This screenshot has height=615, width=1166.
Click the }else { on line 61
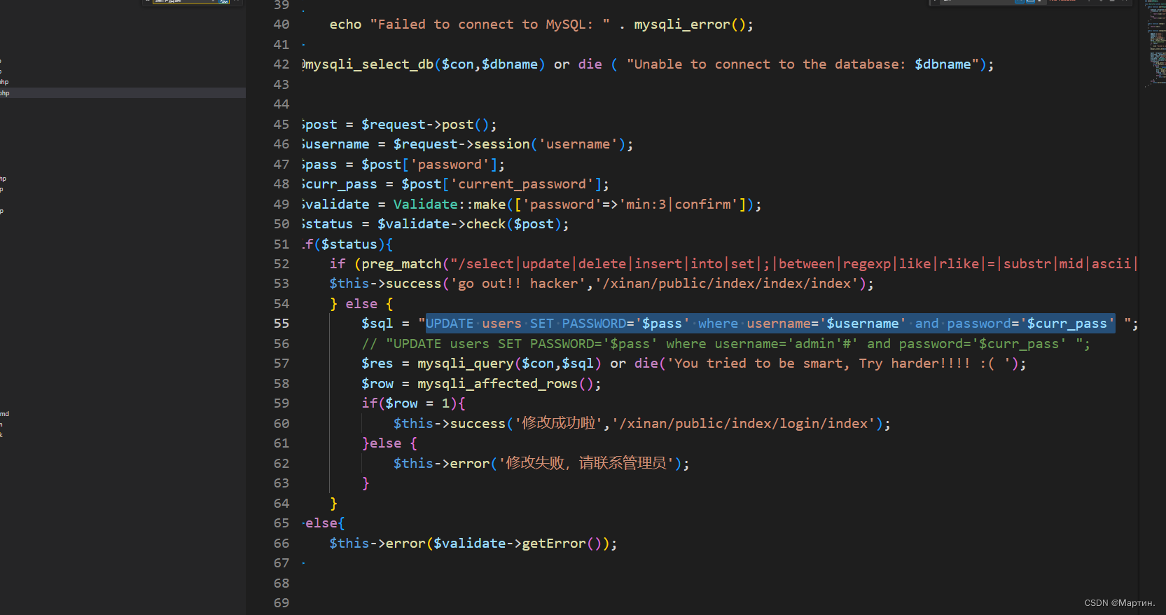tap(389, 443)
